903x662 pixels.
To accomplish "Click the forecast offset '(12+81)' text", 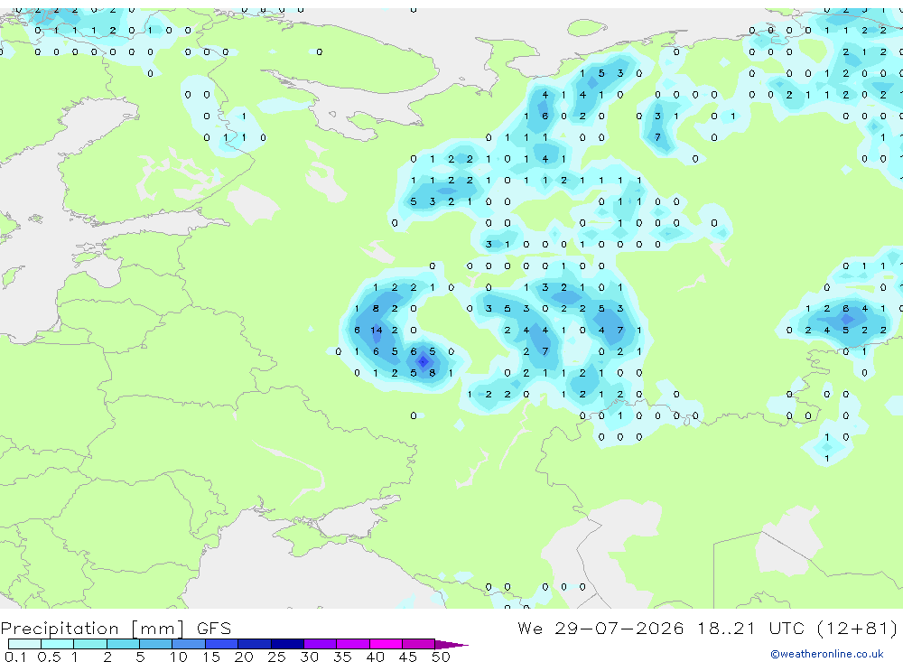I will point(857,628).
